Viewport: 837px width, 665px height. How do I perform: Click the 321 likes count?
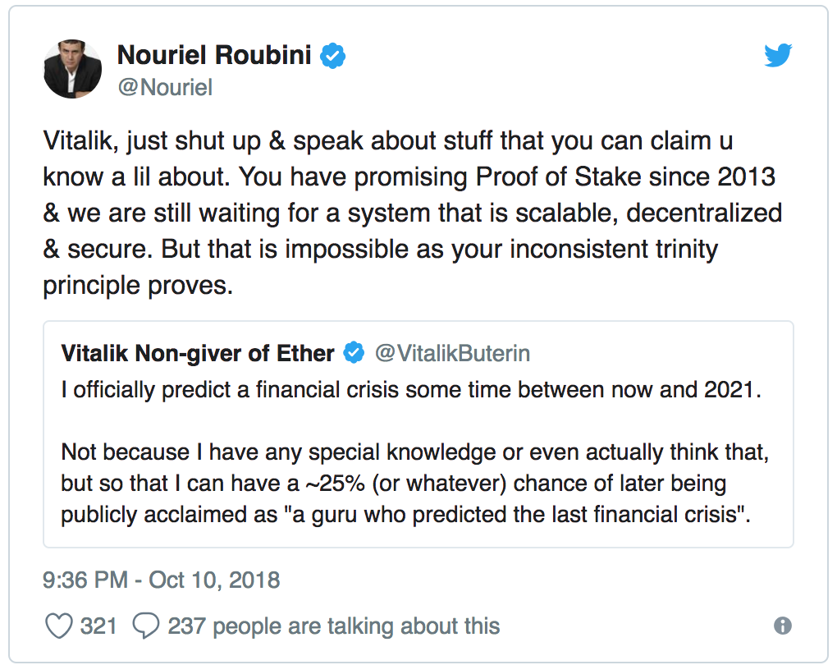click(x=98, y=626)
